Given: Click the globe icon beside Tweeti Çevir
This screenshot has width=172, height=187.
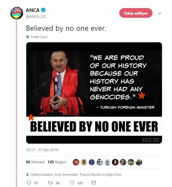Looking at the screenshot, I should click(28, 37).
